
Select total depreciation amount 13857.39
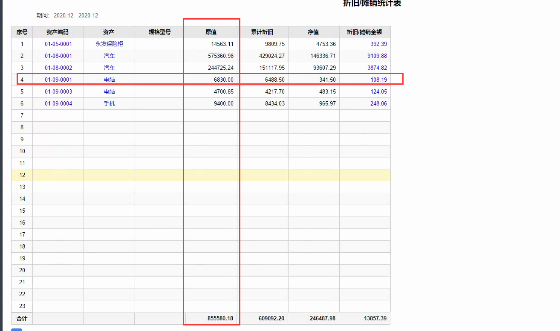tap(365, 318)
